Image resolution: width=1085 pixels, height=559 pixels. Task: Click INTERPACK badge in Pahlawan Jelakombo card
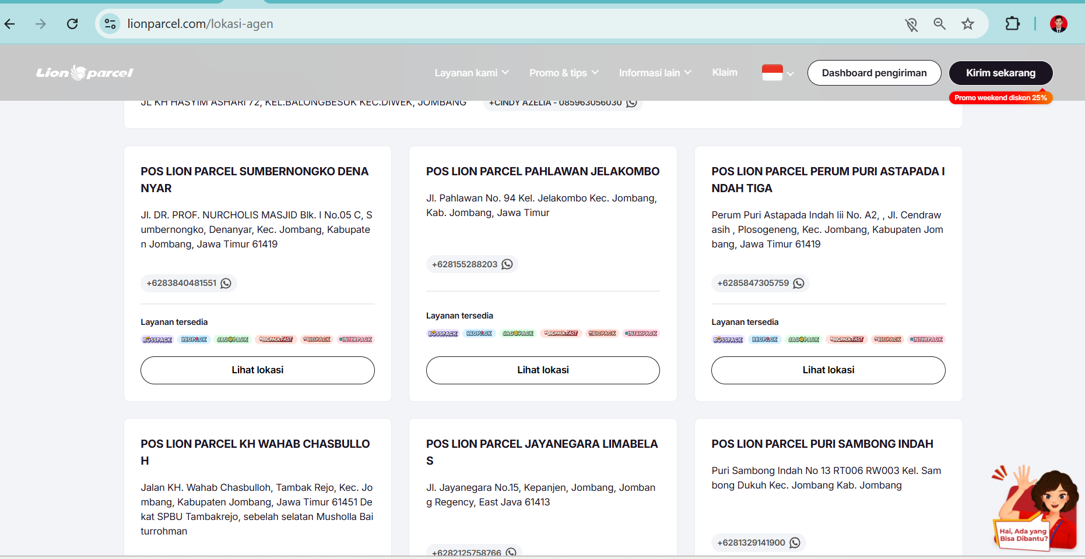click(x=641, y=334)
